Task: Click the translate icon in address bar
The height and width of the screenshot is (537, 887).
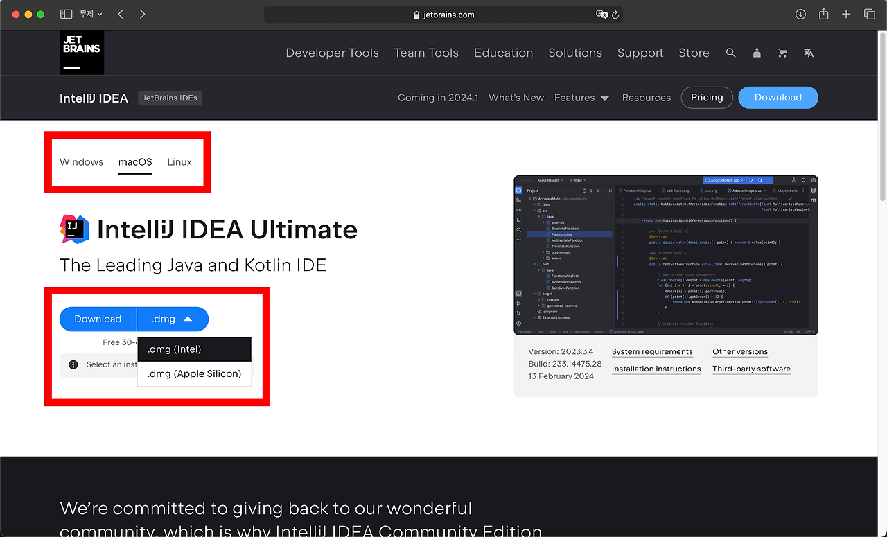Action: coord(601,15)
